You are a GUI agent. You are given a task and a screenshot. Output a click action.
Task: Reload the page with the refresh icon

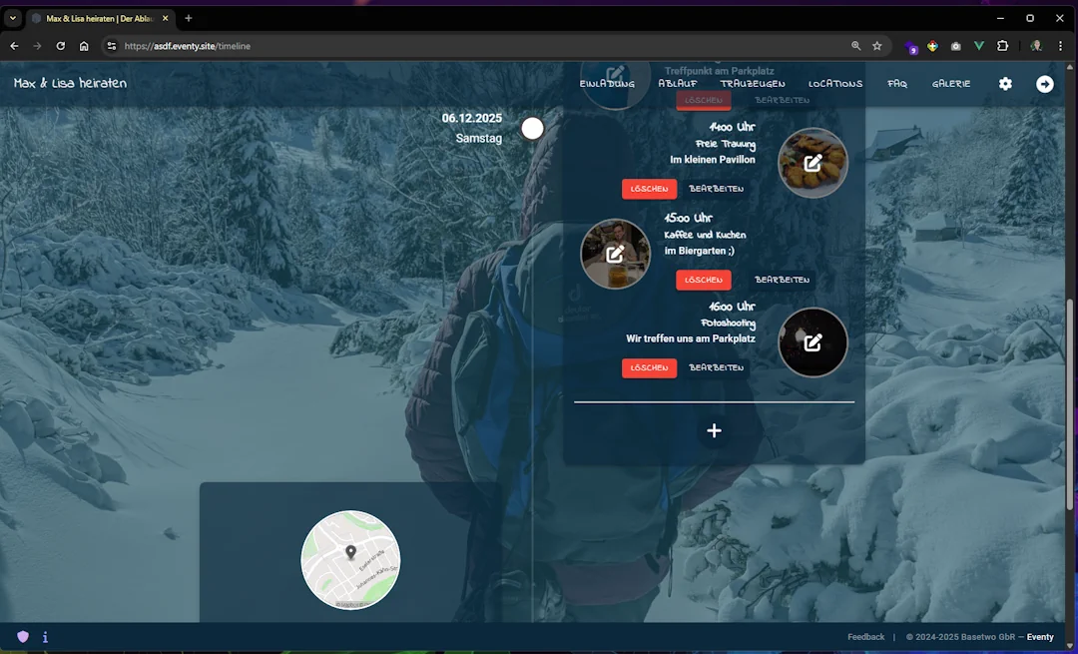[x=61, y=46]
